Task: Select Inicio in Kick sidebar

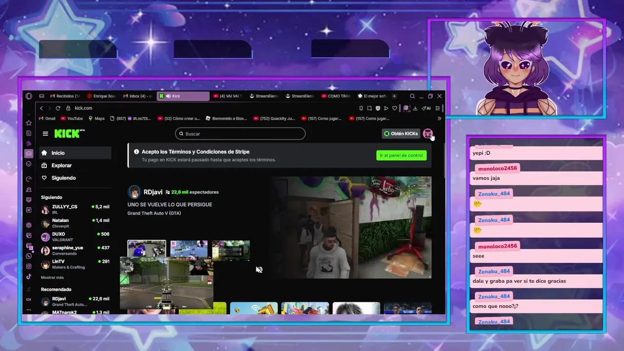Action: tap(76, 153)
